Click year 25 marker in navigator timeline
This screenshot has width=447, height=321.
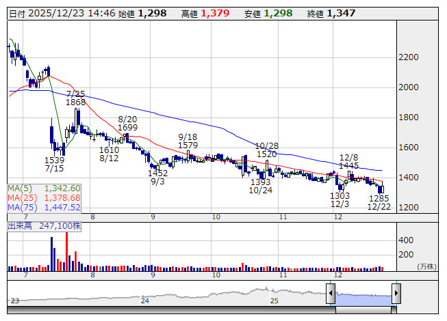click(274, 300)
